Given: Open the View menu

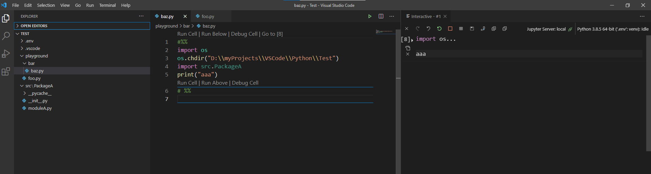Looking at the screenshot, I should coord(65,5).
